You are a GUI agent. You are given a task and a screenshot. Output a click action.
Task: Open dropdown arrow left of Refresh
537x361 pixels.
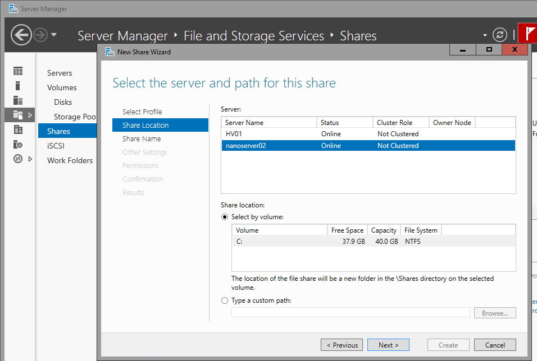485,35
